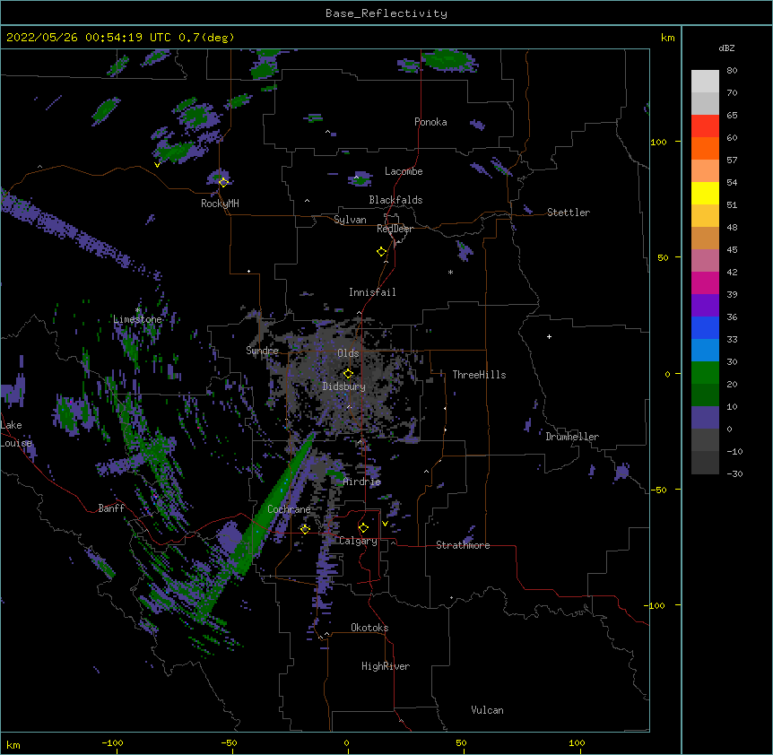The height and width of the screenshot is (755, 773).
Task: Click the Banff label
Action: pyautogui.click(x=111, y=508)
